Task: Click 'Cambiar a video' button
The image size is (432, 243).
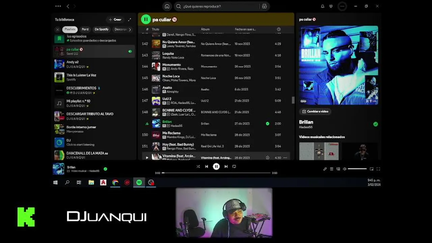Action: 315,111
